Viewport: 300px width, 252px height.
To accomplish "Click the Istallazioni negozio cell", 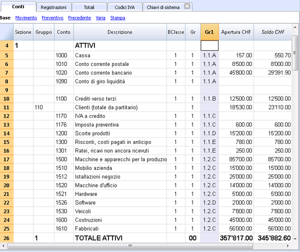I will (x=120, y=176).
